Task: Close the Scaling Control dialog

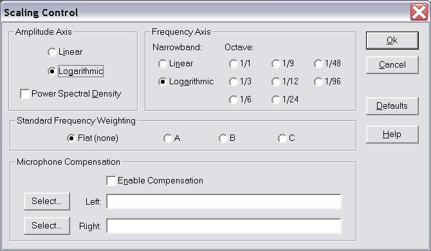Action: click(x=419, y=12)
